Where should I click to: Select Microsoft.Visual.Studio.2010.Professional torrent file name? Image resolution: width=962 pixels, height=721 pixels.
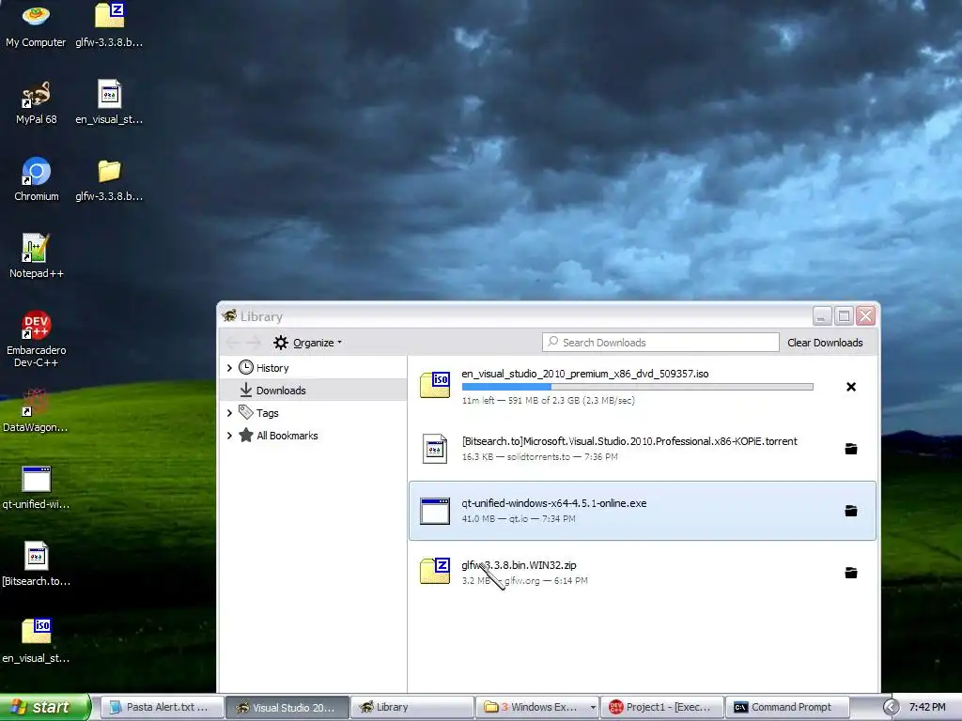pos(629,441)
